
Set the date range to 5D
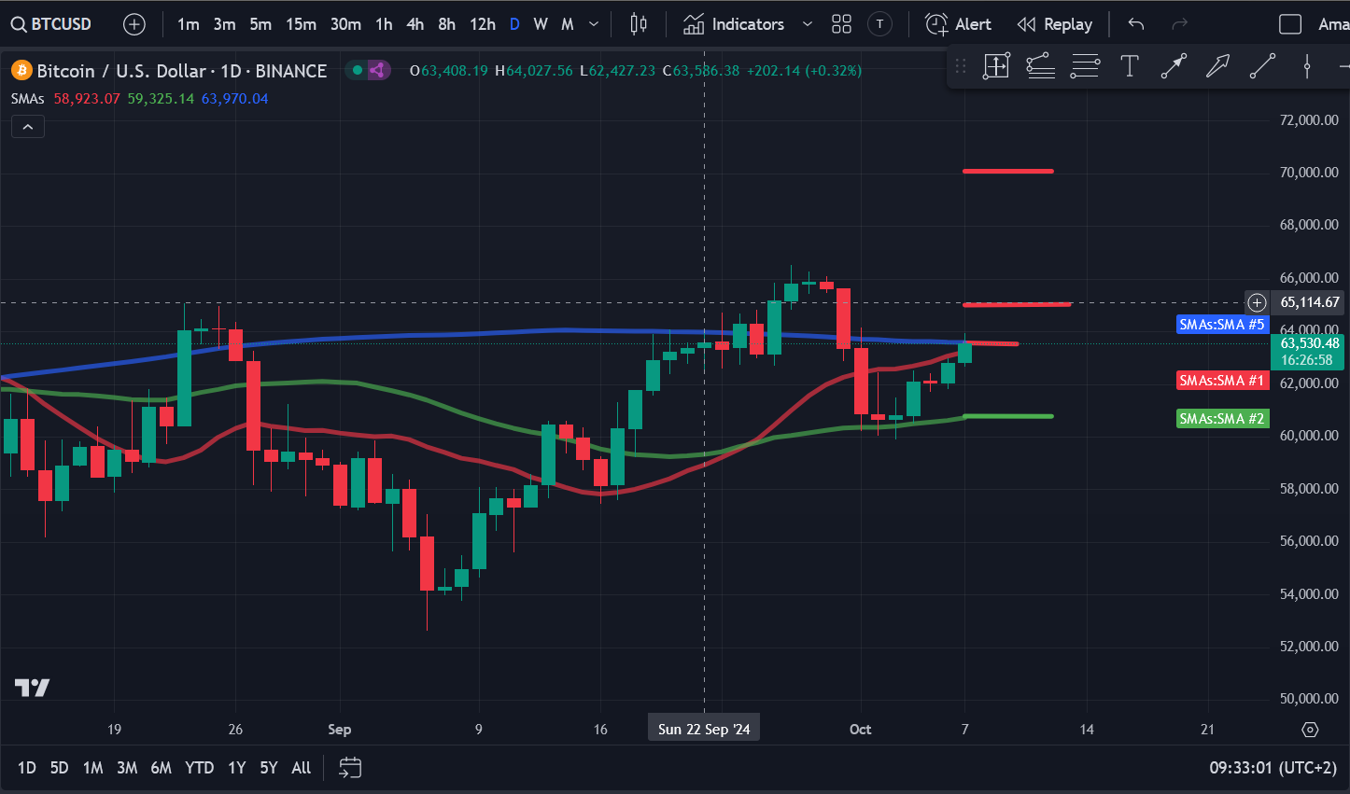(x=60, y=768)
